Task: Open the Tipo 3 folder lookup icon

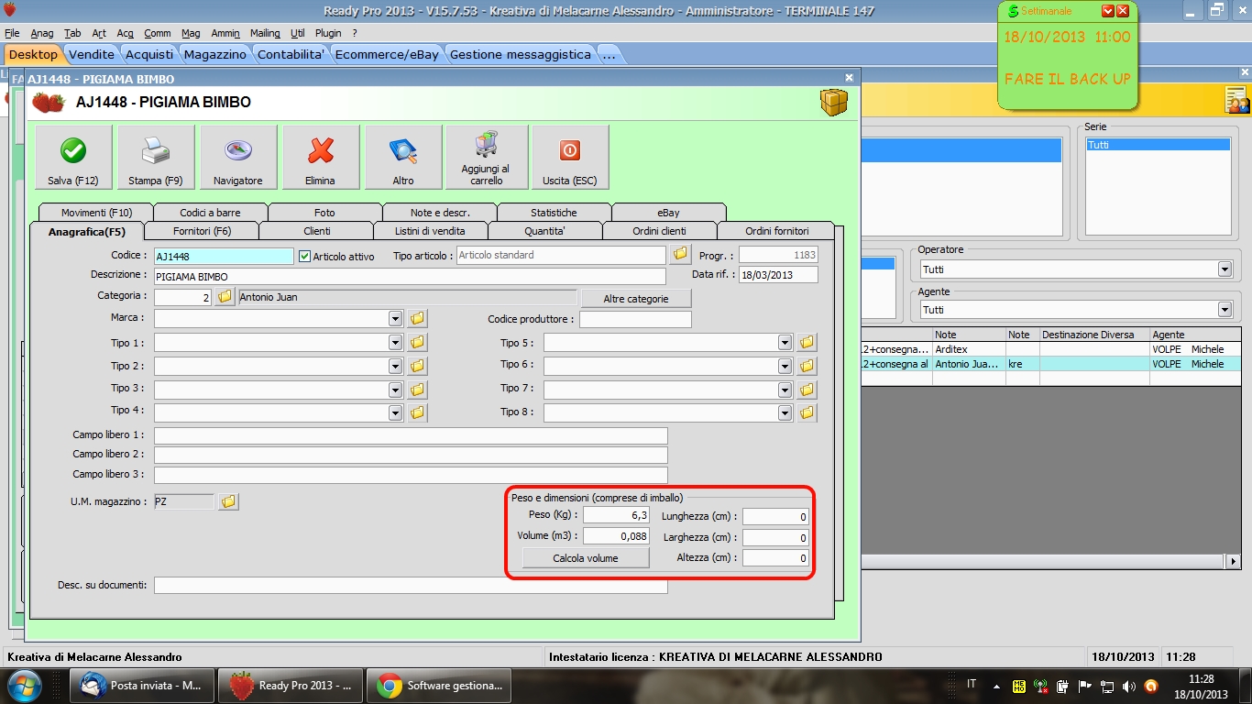Action: coord(417,390)
